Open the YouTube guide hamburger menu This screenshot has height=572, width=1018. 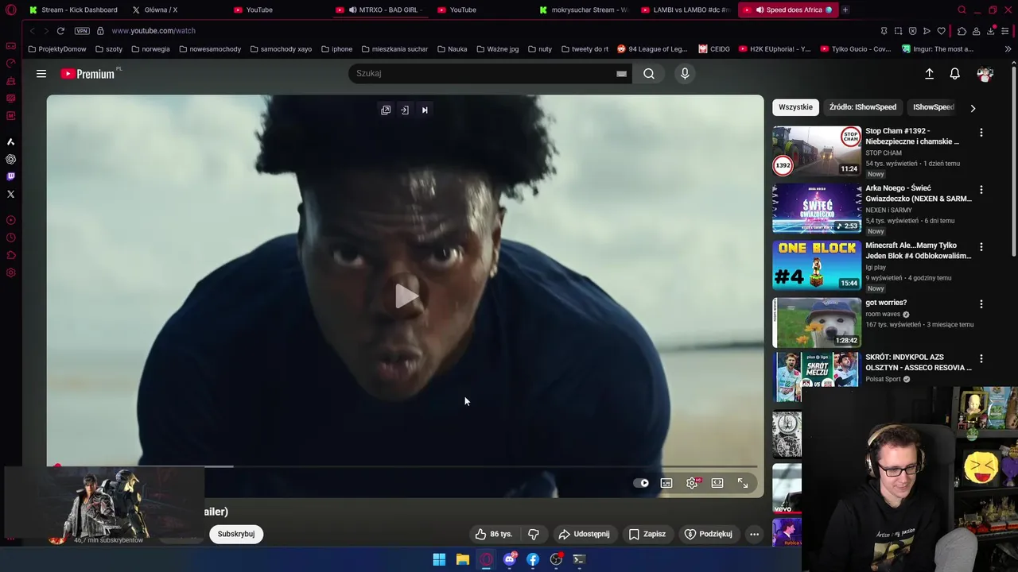41,74
